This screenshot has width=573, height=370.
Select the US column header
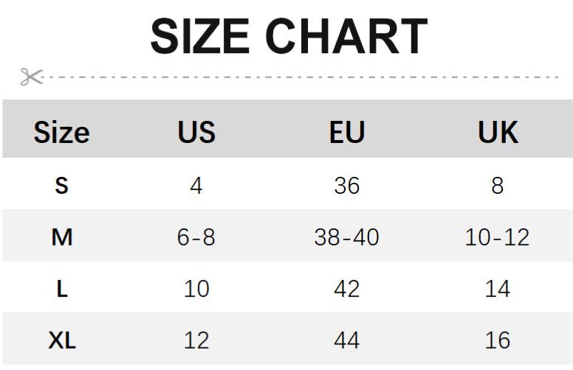coord(196,133)
